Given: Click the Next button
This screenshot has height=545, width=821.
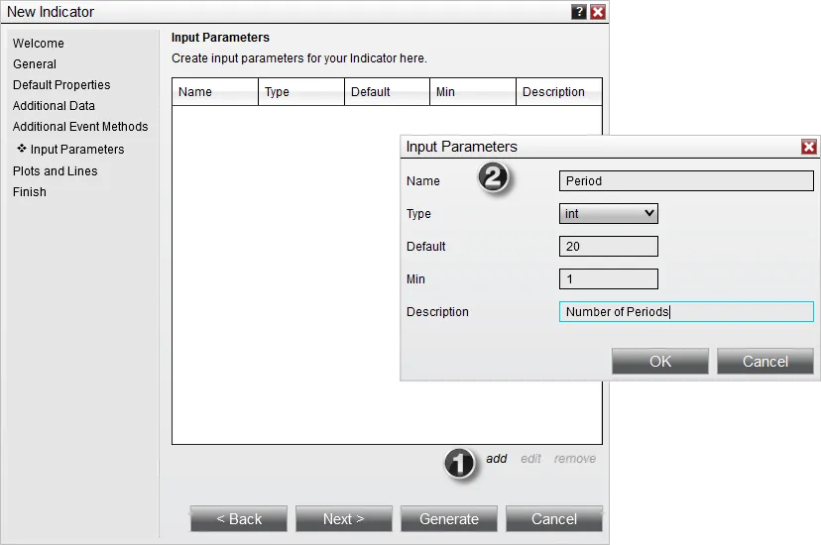Looking at the screenshot, I should [343, 519].
